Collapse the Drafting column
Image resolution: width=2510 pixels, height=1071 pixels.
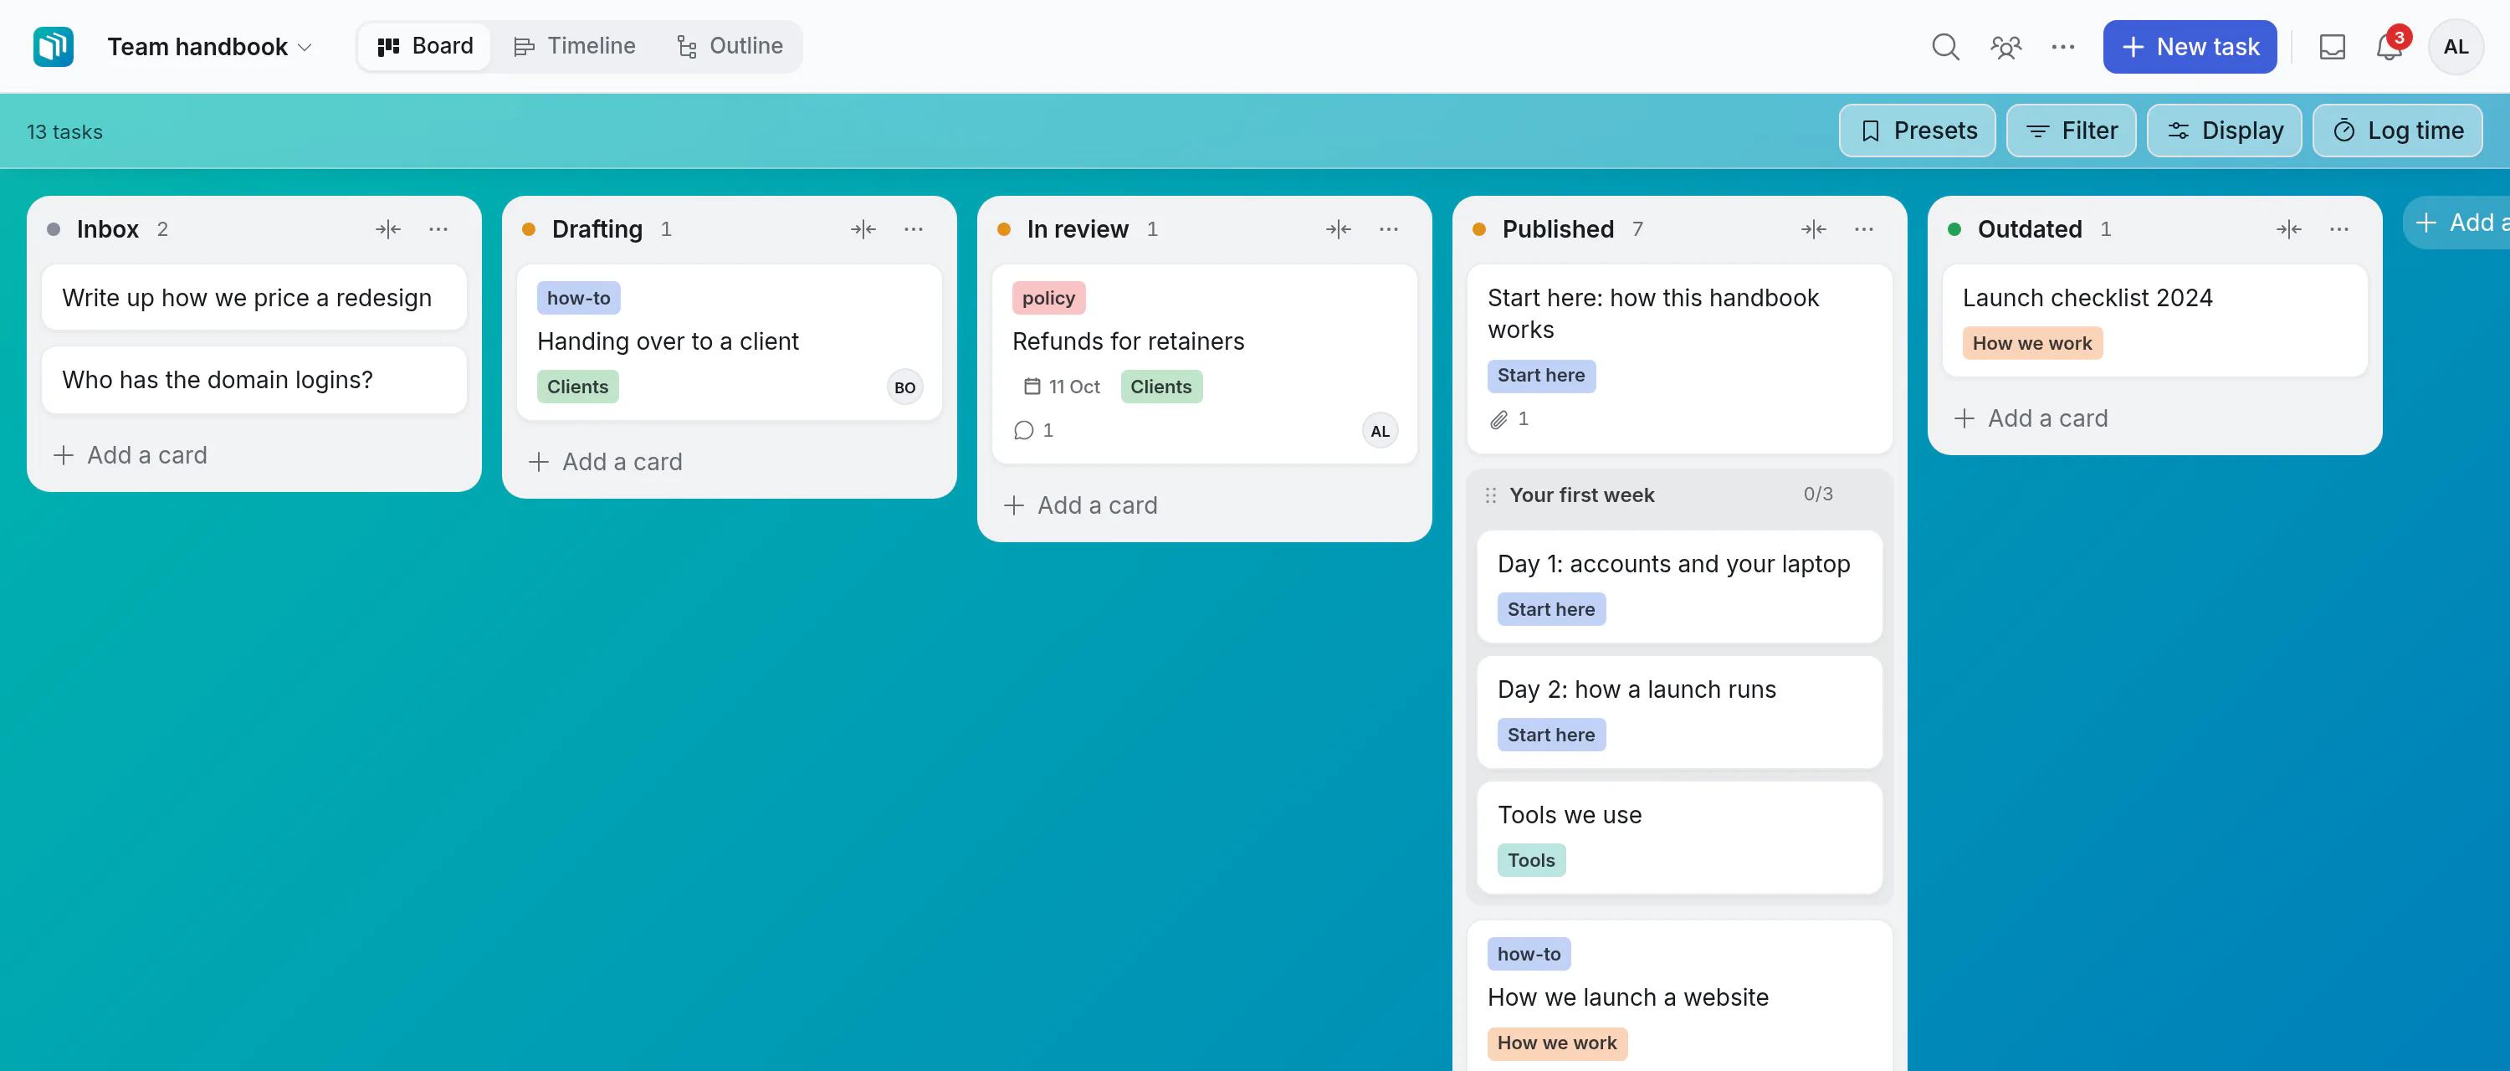point(863,229)
